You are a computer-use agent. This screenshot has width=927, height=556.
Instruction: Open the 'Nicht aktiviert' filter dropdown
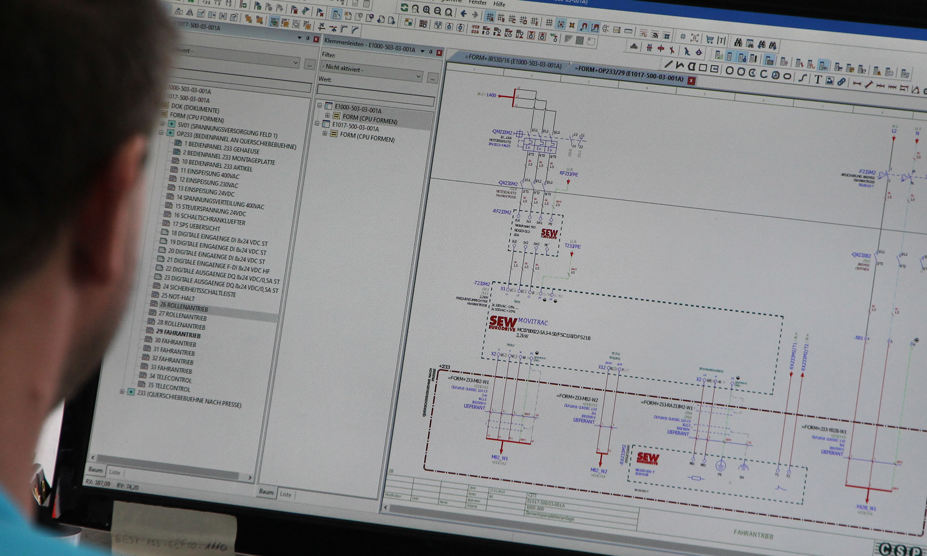pos(372,71)
